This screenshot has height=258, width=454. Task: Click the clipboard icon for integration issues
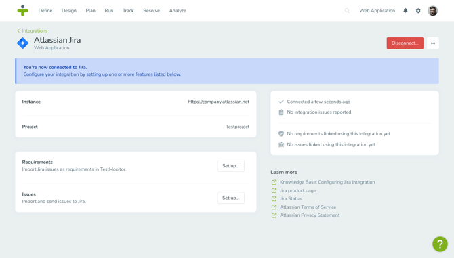pyautogui.click(x=281, y=112)
